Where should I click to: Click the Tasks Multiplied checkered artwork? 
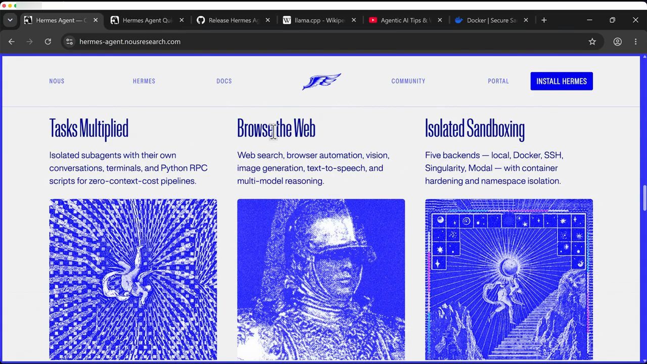click(x=133, y=279)
